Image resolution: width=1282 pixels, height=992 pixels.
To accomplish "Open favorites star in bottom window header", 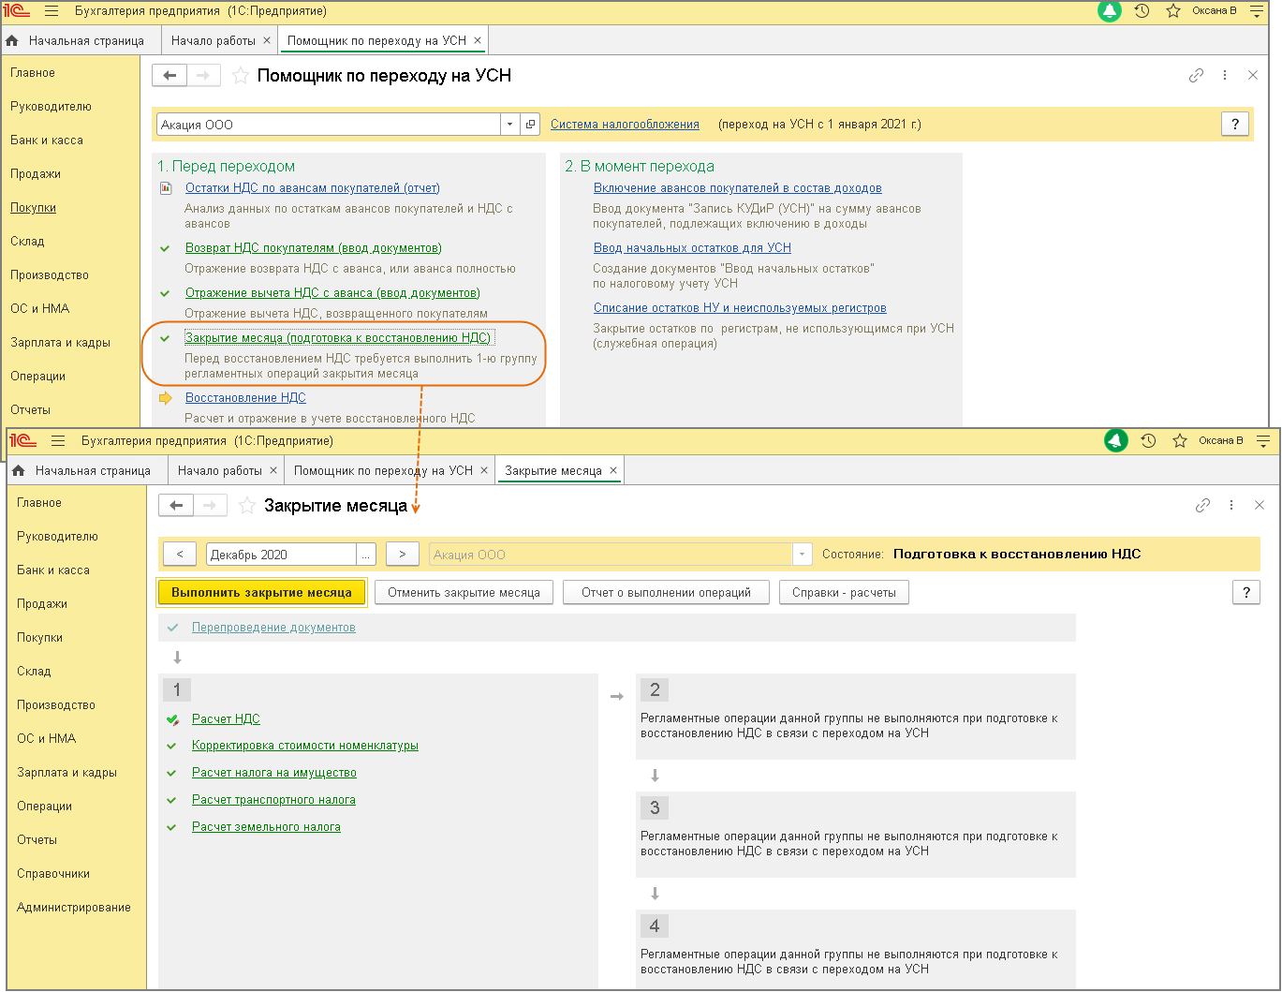I will tap(1180, 440).
